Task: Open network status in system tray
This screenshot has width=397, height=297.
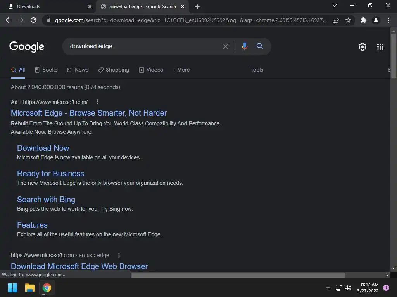Action: [x=339, y=288]
